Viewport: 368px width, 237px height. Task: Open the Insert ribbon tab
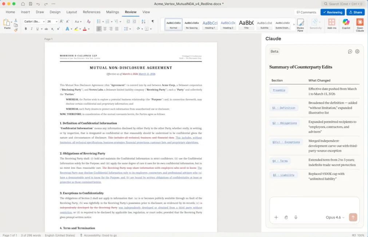click(x=25, y=12)
